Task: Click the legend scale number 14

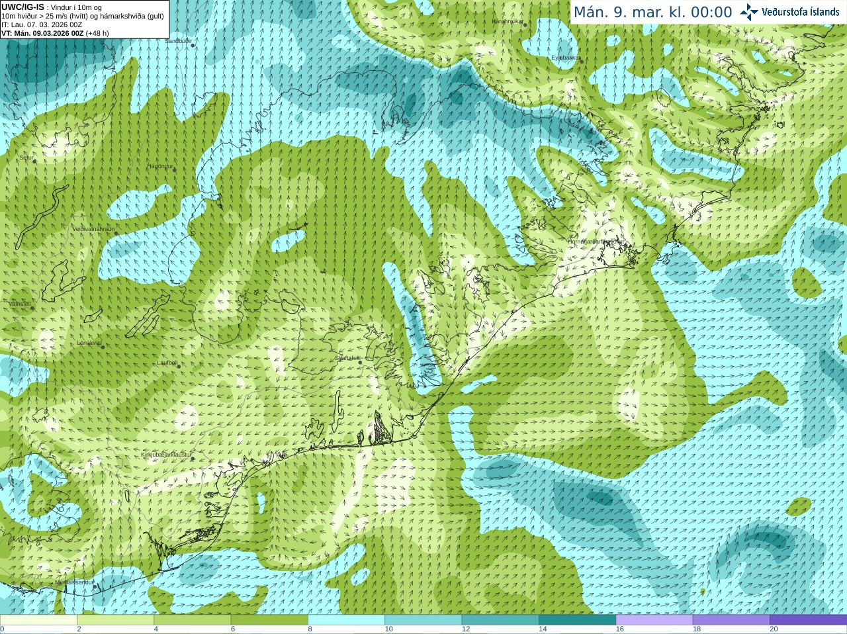Action: tap(543, 629)
